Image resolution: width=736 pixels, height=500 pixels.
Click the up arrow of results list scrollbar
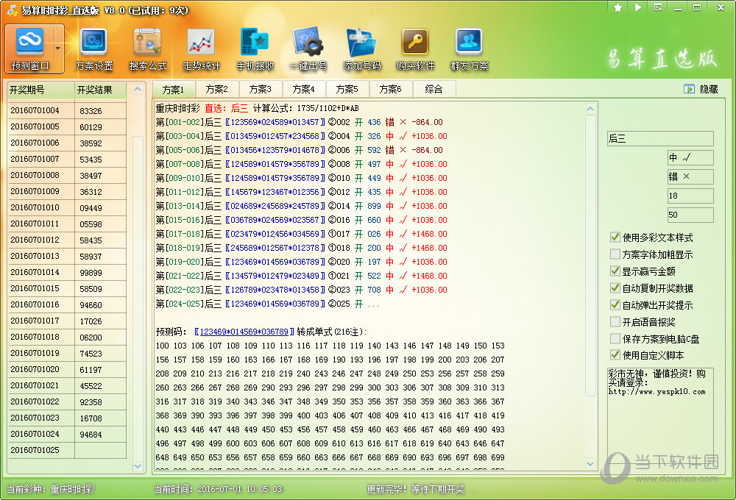pyautogui.click(x=138, y=89)
